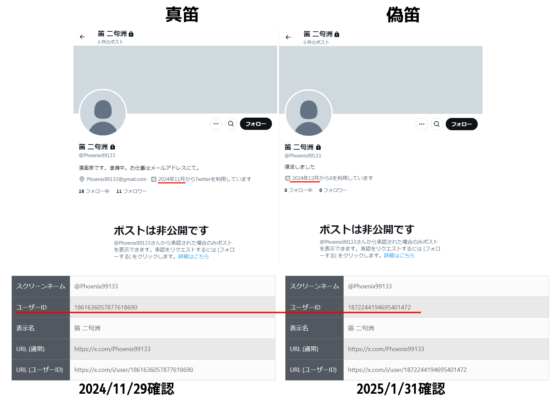This screenshot has height=406, width=559.
Task: Click back arrow on left profile
Action: point(82,37)
